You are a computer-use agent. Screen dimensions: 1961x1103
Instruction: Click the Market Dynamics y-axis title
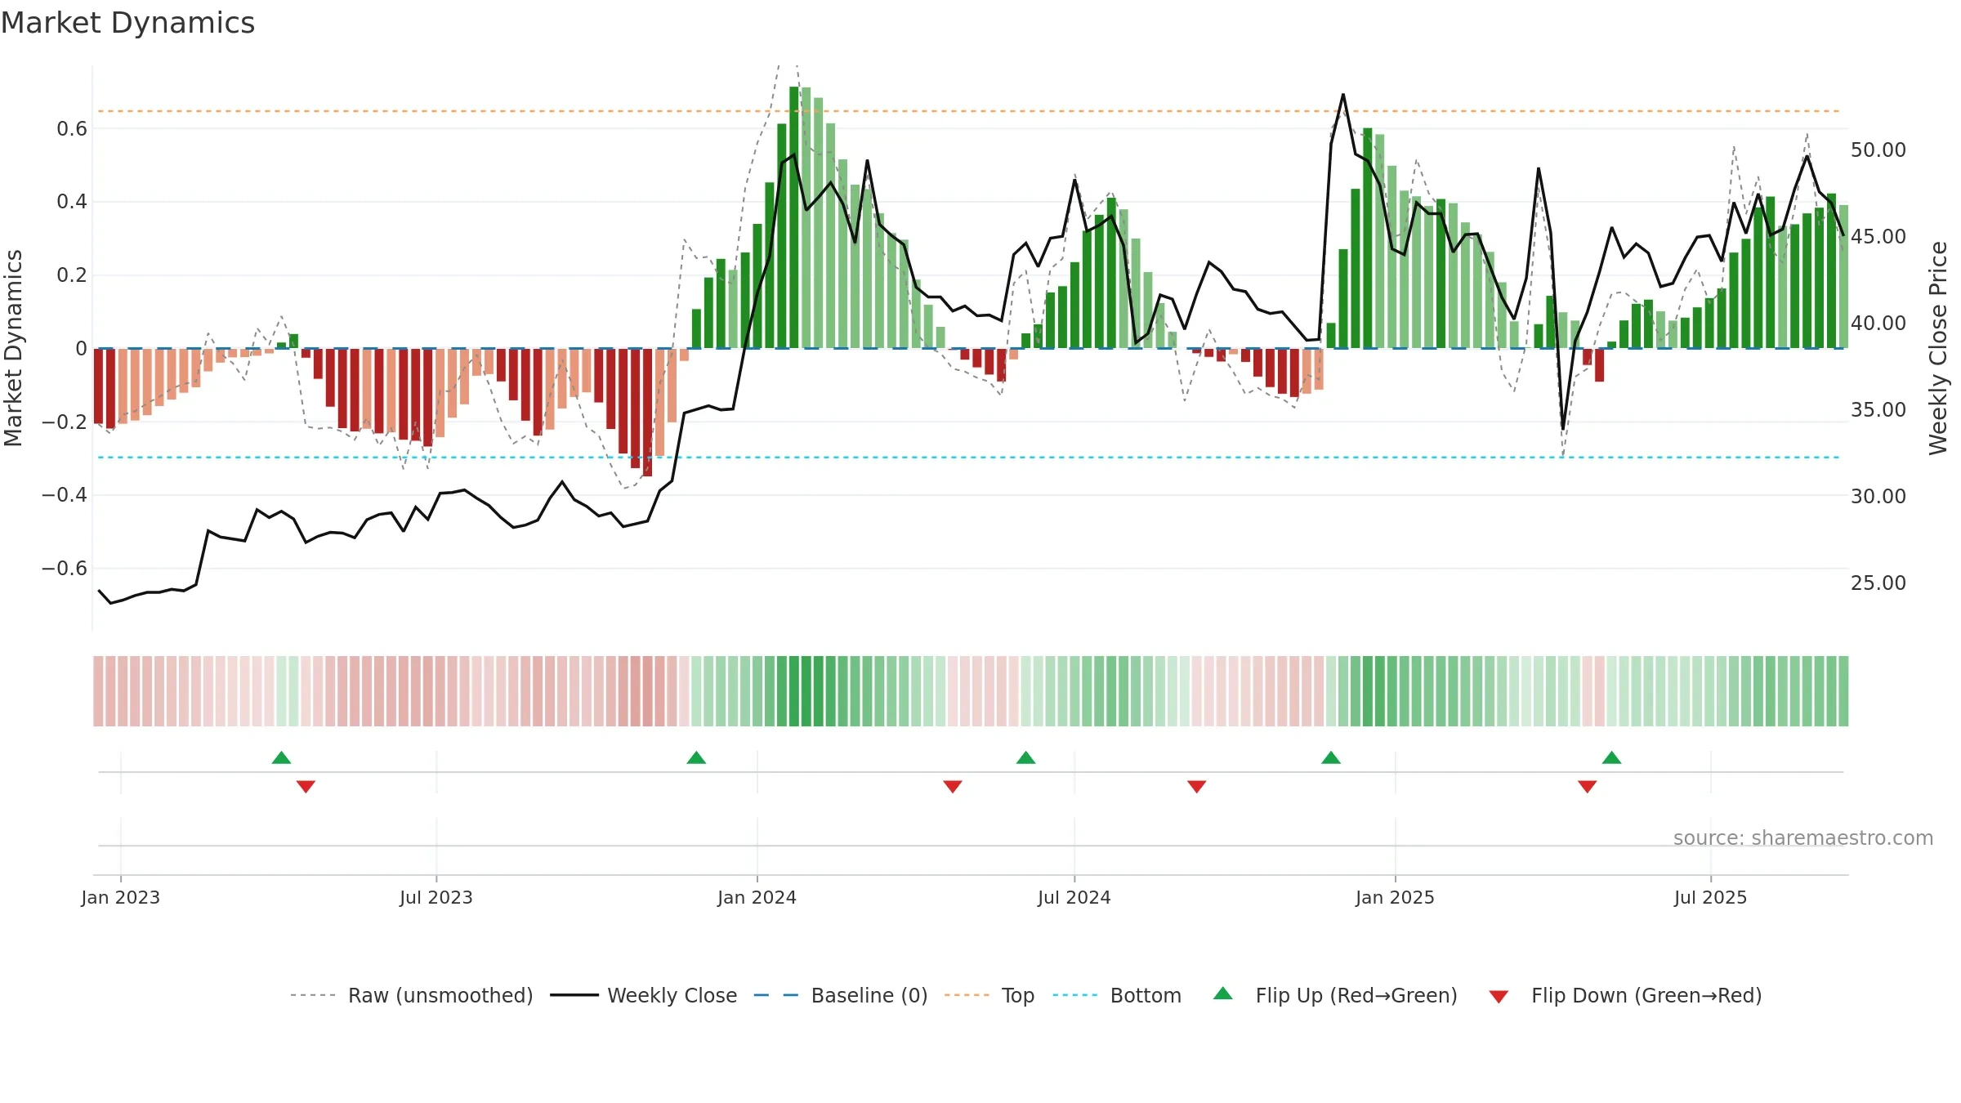pyautogui.click(x=13, y=348)
